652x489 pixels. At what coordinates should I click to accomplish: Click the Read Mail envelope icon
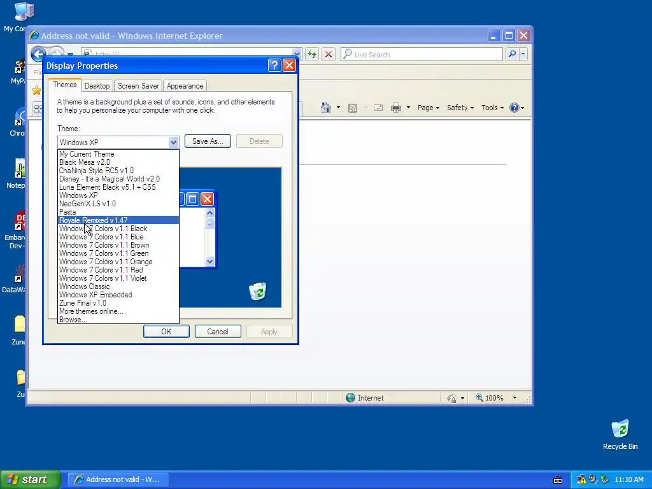coord(378,108)
